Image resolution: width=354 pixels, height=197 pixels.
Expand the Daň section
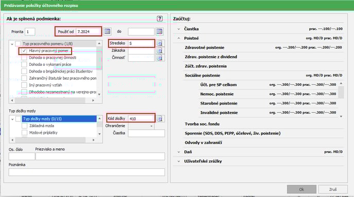click(179, 152)
